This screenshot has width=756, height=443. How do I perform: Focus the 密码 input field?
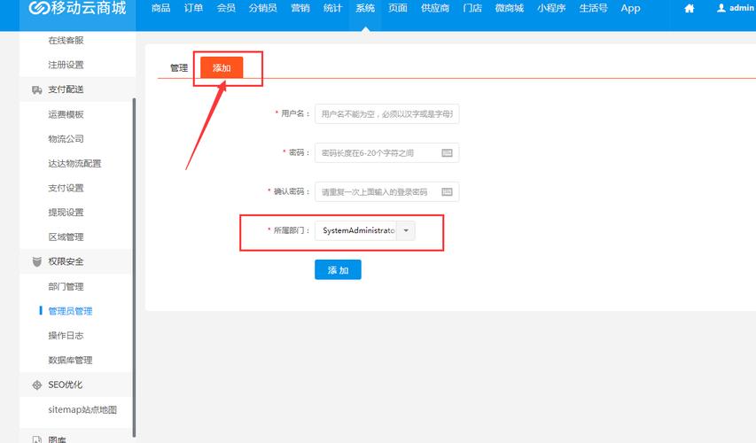tap(386, 152)
